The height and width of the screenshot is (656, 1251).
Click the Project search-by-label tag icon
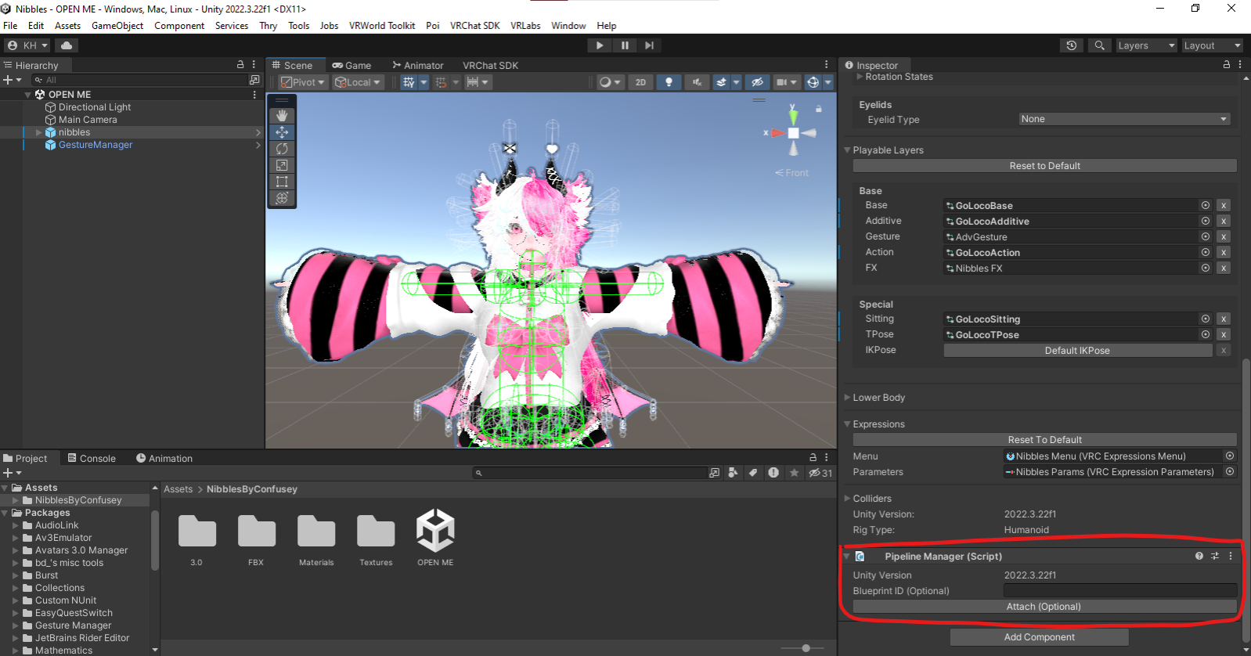pos(753,473)
